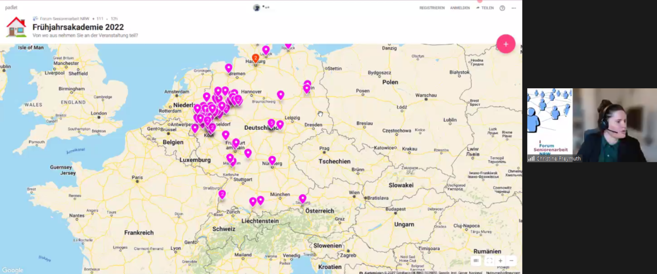This screenshot has width=657, height=274.
Task: Click the user avatar in header center
Action: pyautogui.click(x=256, y=8)
